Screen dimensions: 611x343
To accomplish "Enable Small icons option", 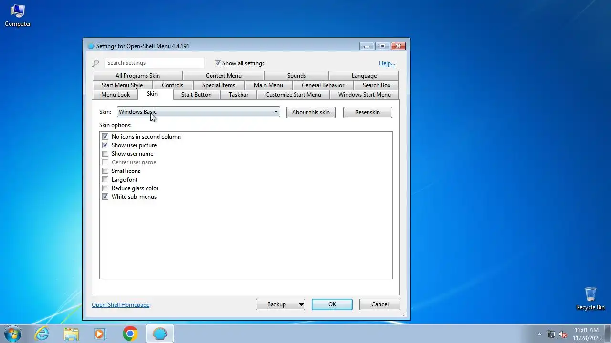I will pyautogui.click(x=105, y=171).
